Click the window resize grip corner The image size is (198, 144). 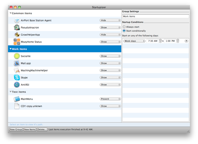(188, 131)
